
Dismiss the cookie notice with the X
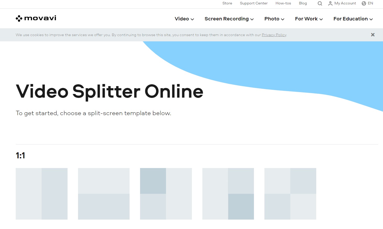(x=373, y=35)
